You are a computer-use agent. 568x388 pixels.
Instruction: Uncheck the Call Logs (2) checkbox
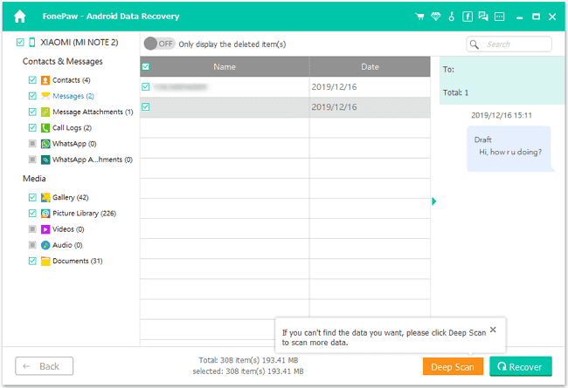(32, 127)
